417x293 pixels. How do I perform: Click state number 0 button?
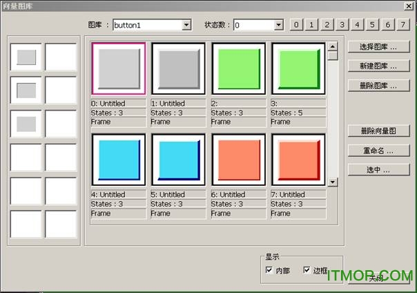pos(296,26)
